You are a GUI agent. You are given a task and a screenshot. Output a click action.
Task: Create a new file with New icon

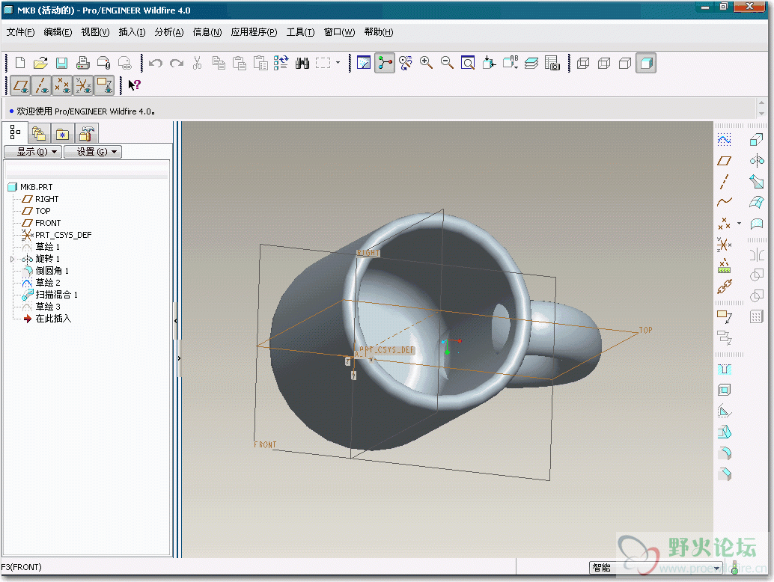click(x=20, y=63)
